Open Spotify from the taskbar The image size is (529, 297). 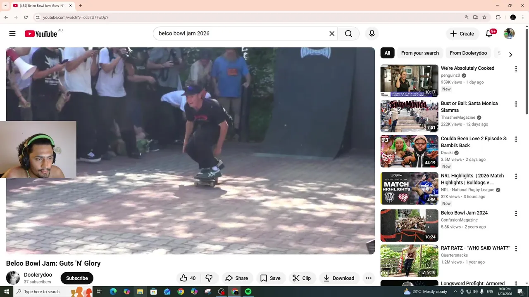(x=248, y=292)
